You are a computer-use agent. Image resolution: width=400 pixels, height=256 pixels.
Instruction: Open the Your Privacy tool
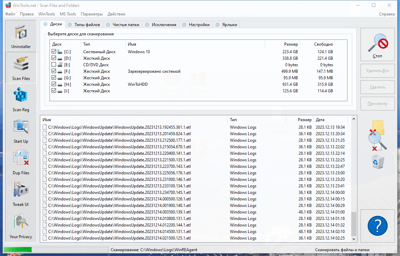tap(21, 226)
